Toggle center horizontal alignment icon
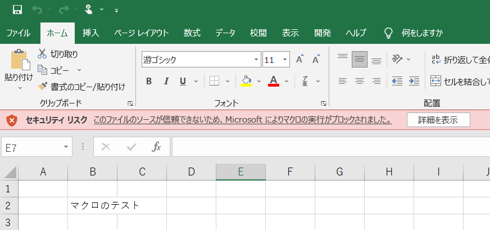This screenshot has width=490, height=230. tap(360, 82)
